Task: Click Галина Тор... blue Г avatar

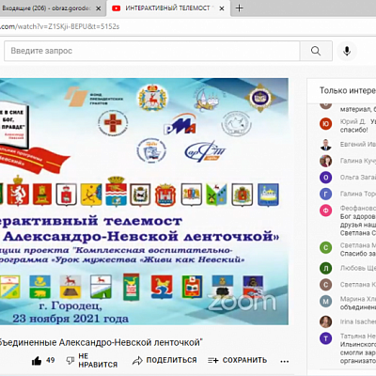Action: tap(325, 195)
